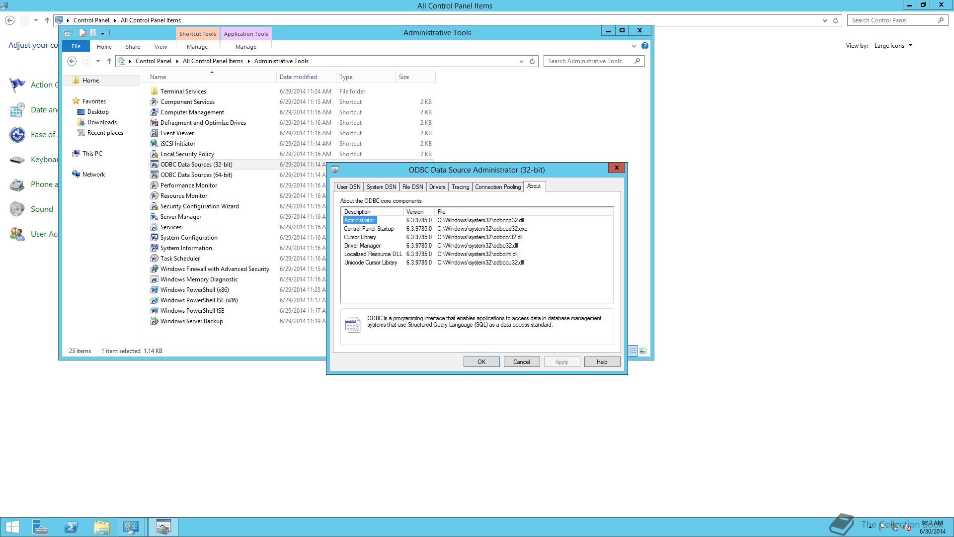
Task: Open User Accounts control panel link
Action: point(44,234)
